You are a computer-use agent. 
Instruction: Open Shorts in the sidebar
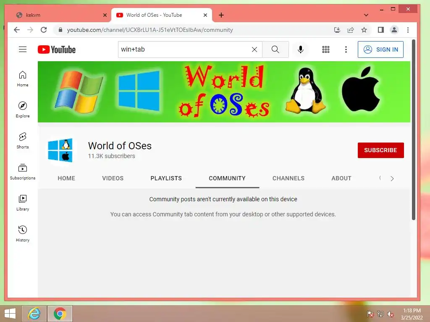point(23,141)
